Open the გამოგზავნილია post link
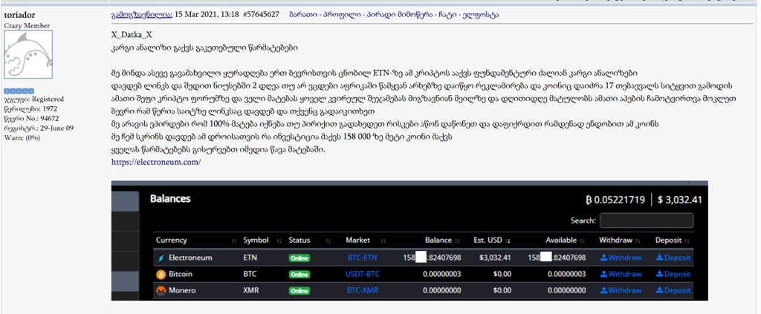Viewport: 761px width, 314px height. point(142,15)
